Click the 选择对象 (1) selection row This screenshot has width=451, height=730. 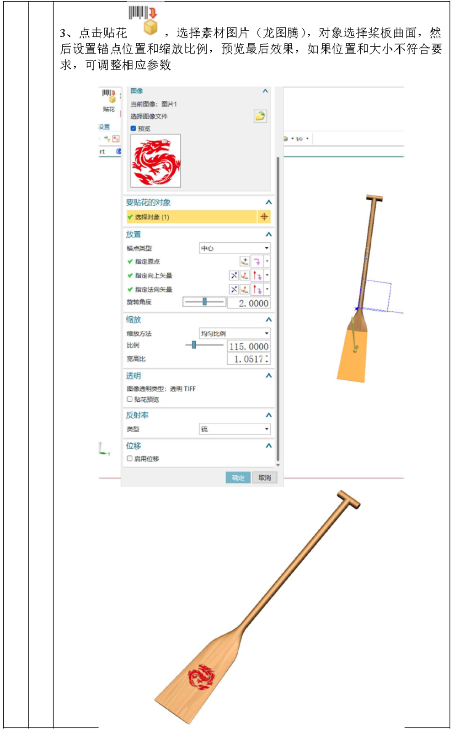pyautogui.click(x=191, y=217)
